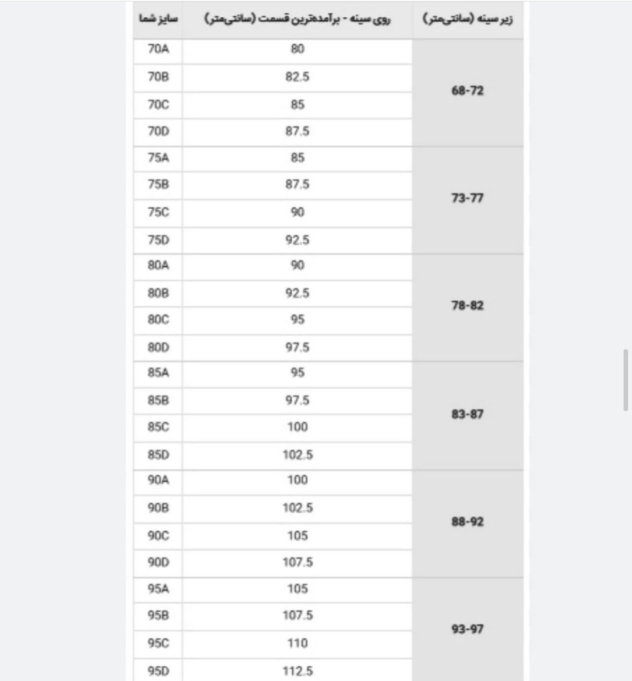Click the 83-87 underbust range cell
The height and width of the screenshot is (681, 632).
467,414
